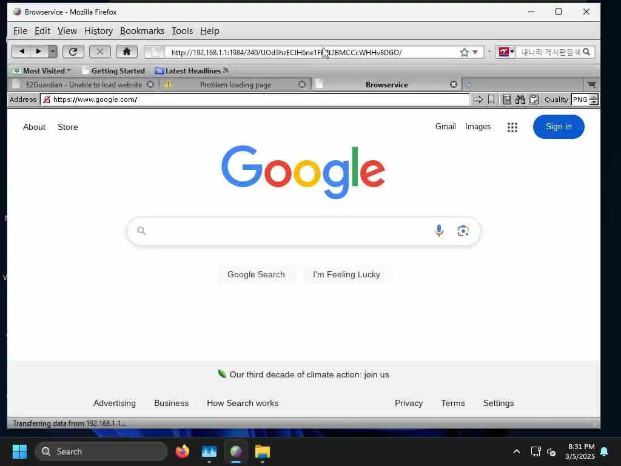List all tabs using tab bar dropdown
The image size is (621, 466).
point(592,84)
